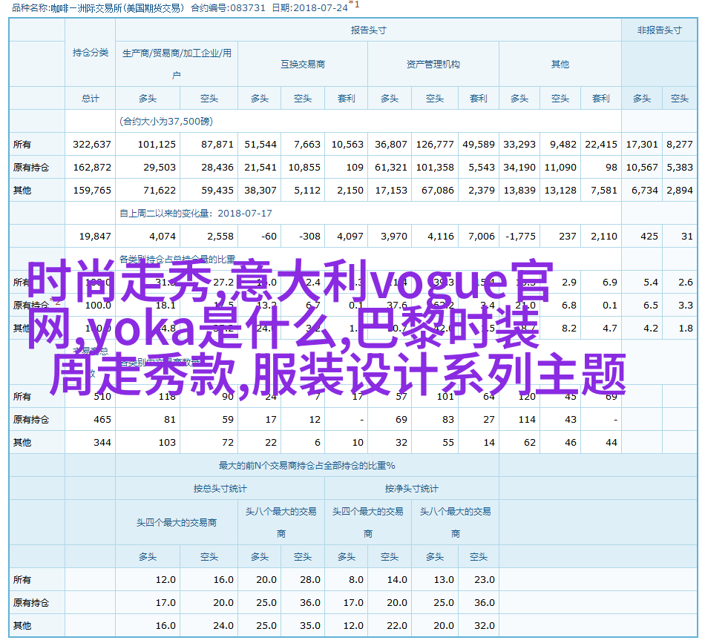
Task: Select the cell showing 21,541
Action: pyautogui.click(x=260, y=167)
